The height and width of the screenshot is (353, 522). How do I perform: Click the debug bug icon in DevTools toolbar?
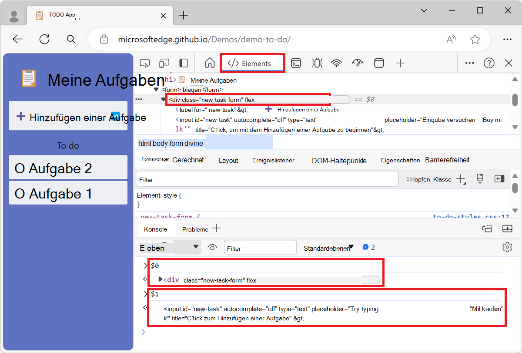tap(317, 63)
